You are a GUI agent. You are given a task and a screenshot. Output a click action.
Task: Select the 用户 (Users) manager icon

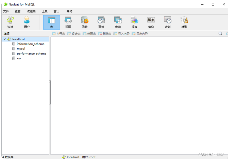click(26, 22)
